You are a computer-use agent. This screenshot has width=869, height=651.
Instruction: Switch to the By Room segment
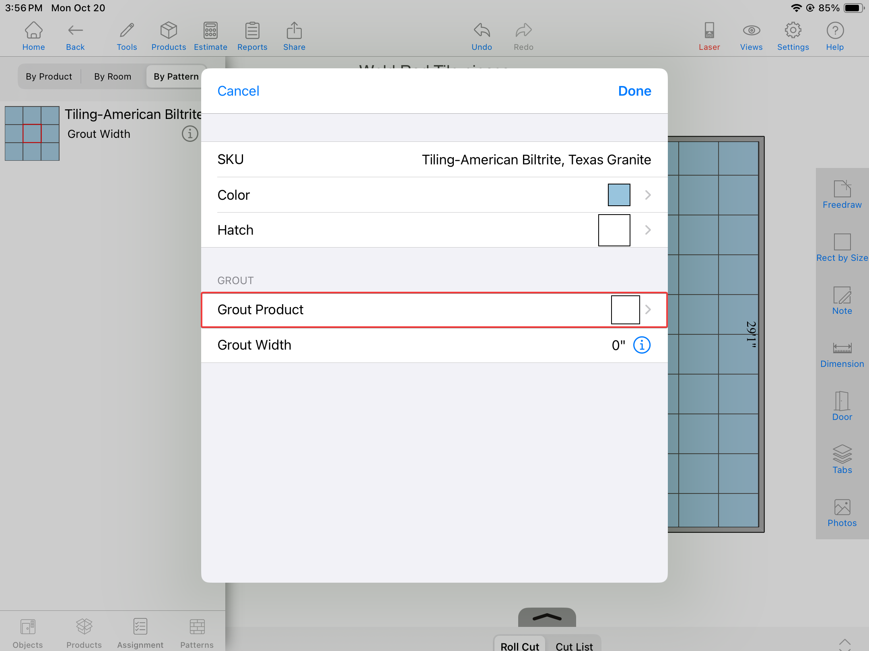point(113,76)
